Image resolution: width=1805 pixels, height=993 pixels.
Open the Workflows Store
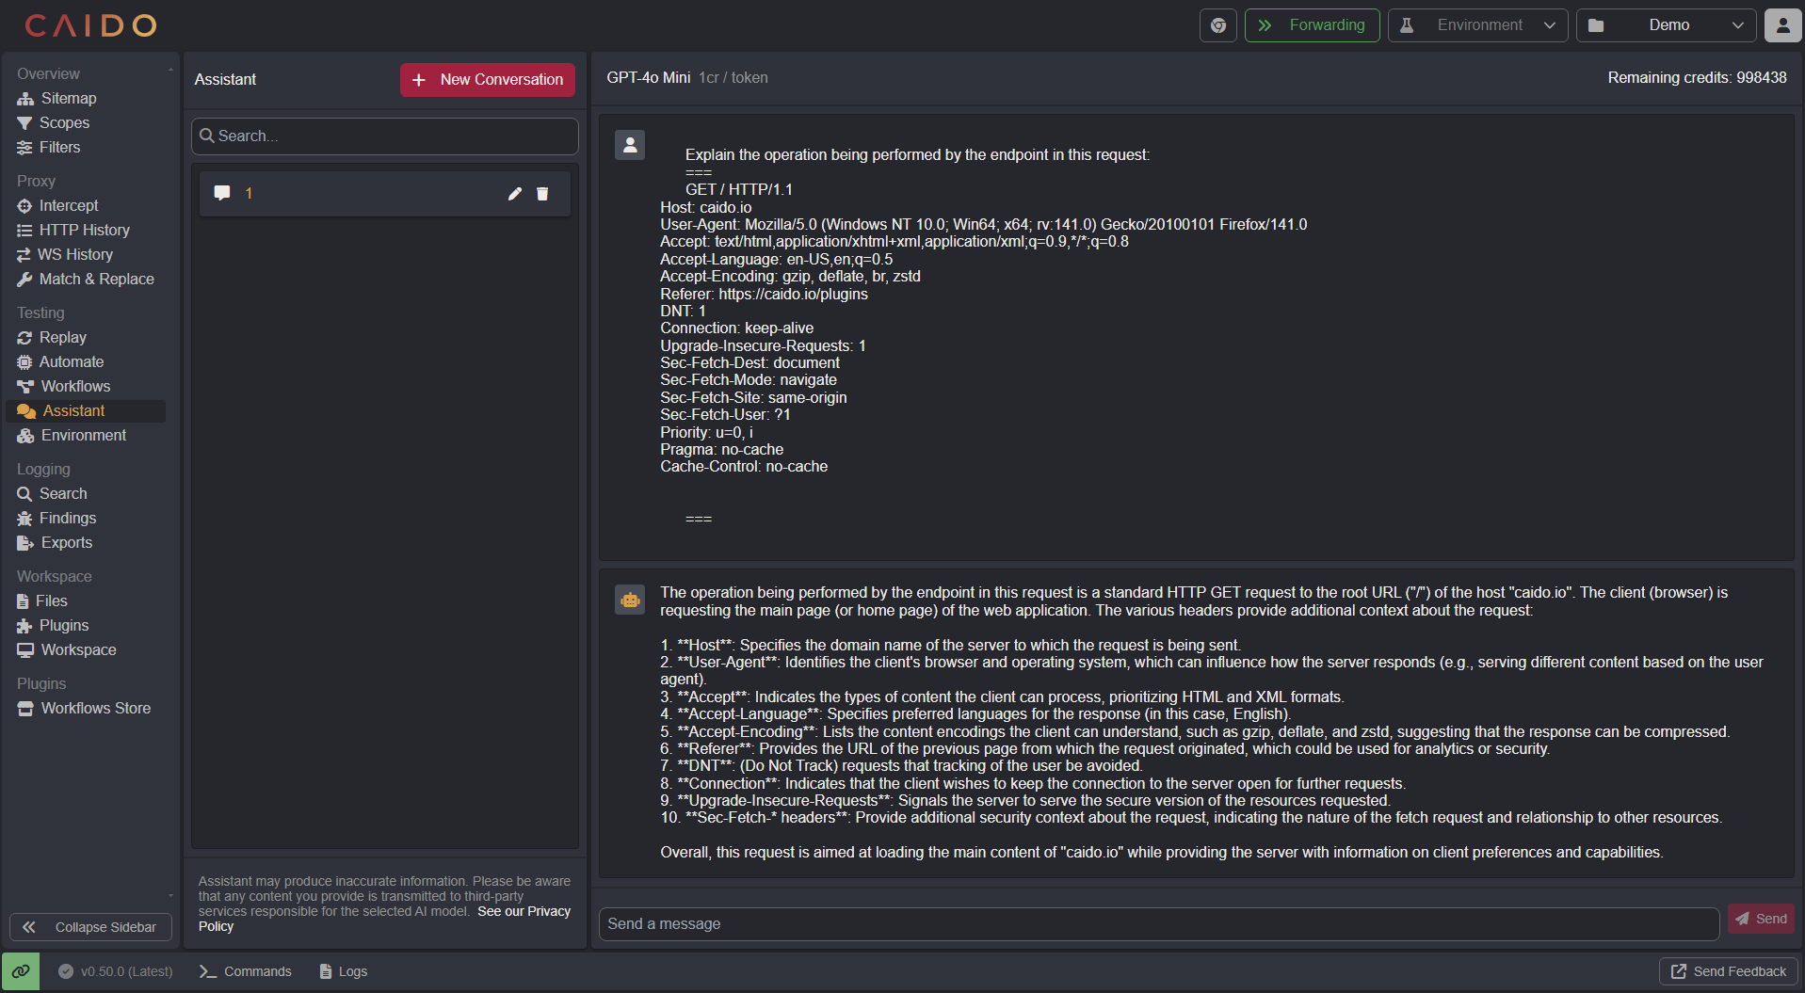tap(95, 708)
